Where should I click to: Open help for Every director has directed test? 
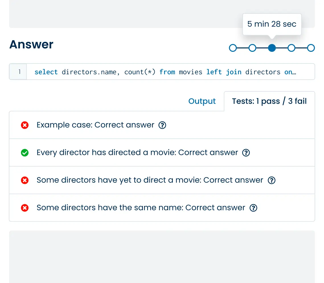click(246, 153)
